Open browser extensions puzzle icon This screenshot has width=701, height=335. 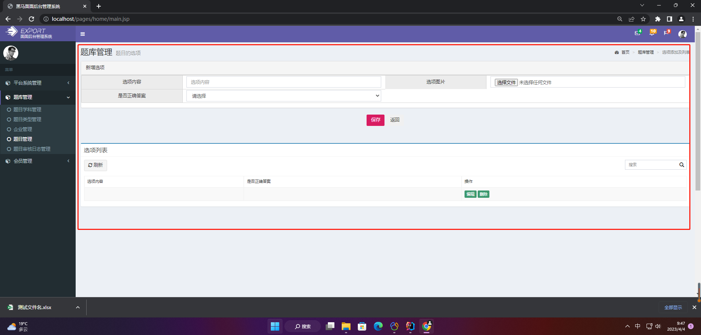(x=658, y=19)
